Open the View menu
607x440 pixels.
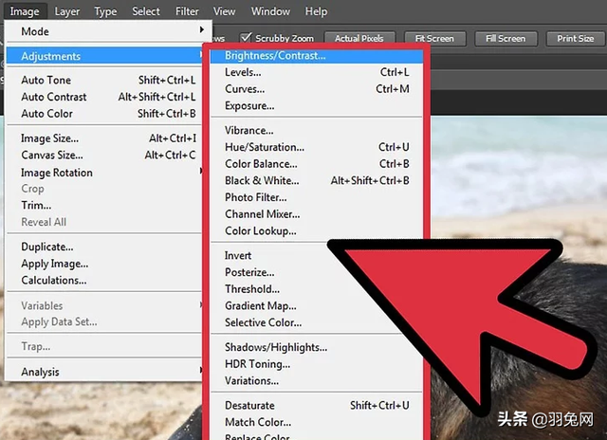(224, 11)
